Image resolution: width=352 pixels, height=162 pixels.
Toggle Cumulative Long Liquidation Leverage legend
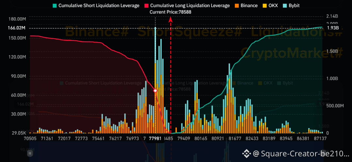[187, 6]
